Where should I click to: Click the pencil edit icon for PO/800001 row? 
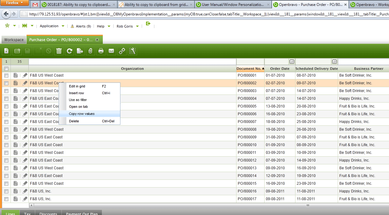click(25, 75)
